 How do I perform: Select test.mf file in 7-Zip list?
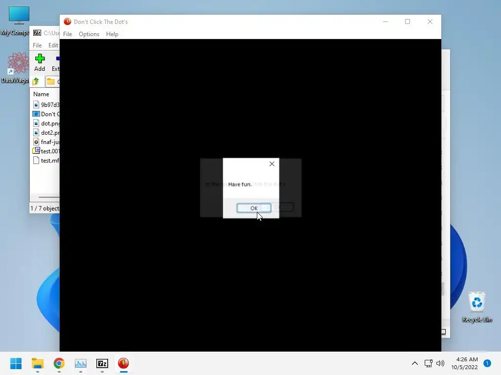coord(46,160)
